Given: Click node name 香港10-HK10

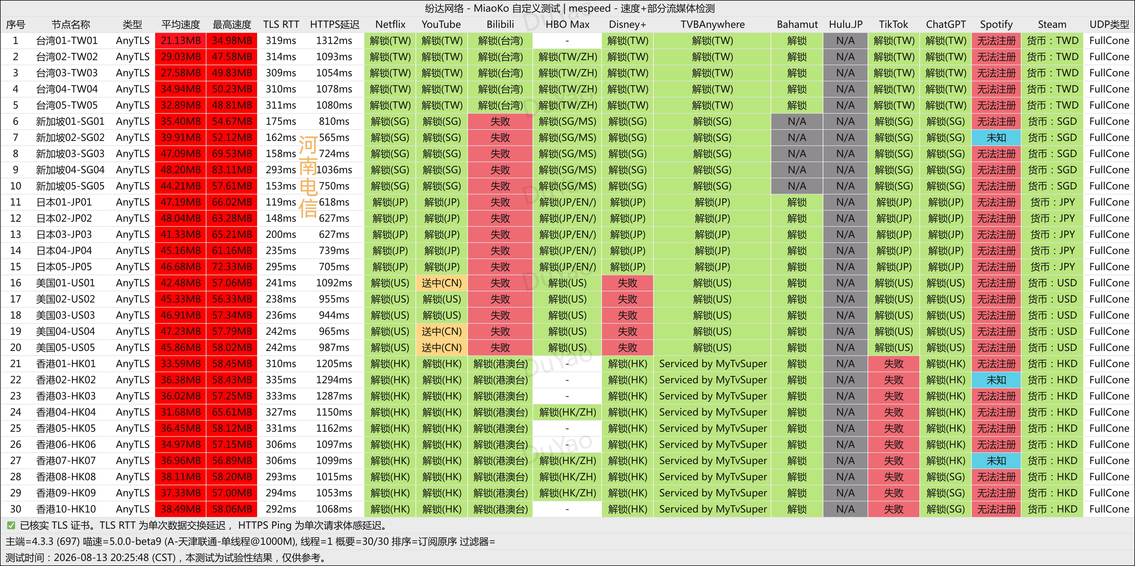Looking at the screenshot, I should click(66, 509).
